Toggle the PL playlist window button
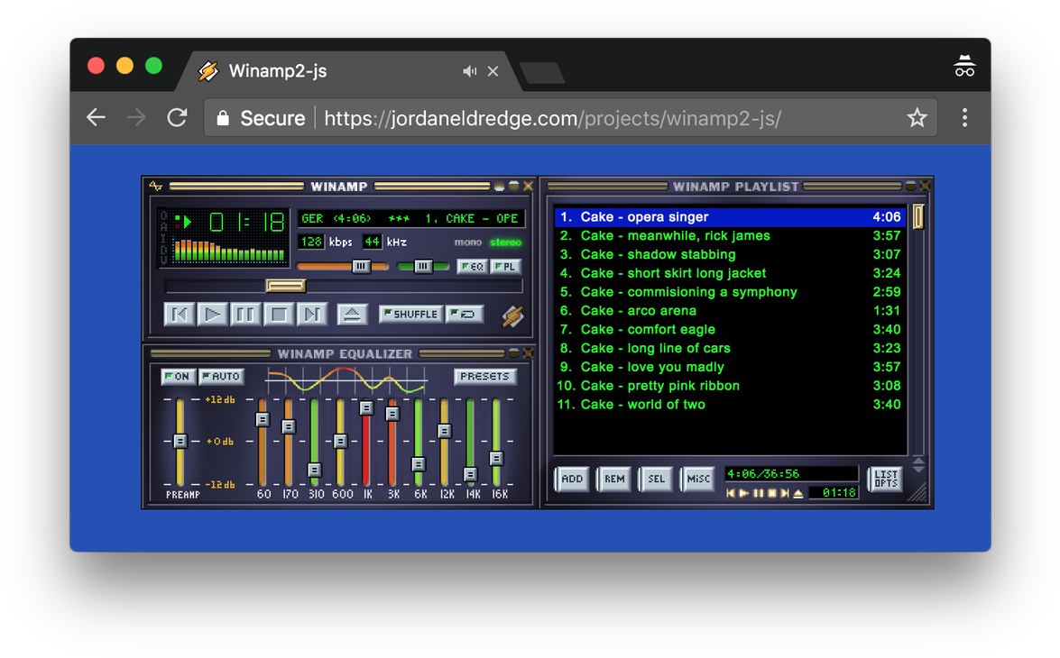Viewport: 1060px width, 658px height. click(x=506, y=267)
